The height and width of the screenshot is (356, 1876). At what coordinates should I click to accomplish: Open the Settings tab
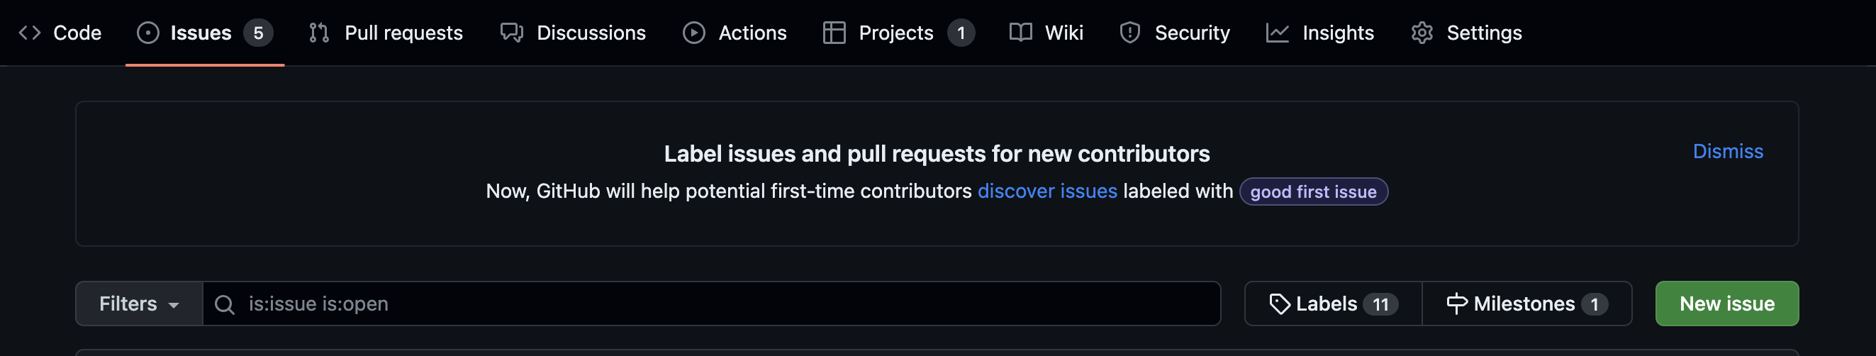coord(1466,33)
